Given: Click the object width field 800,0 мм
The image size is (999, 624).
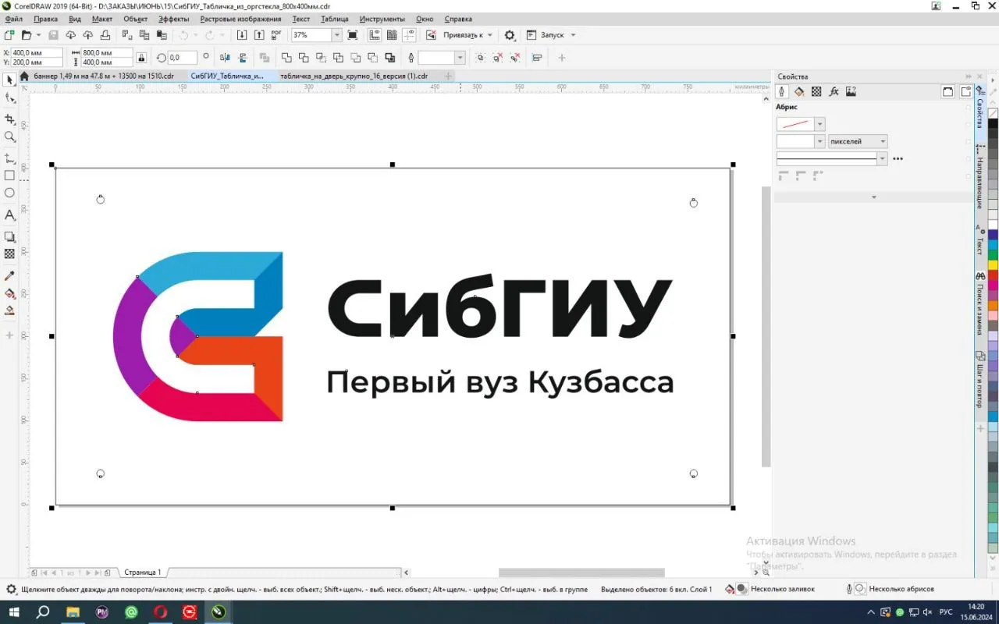Looking at the screenshot, I should 105,53.
